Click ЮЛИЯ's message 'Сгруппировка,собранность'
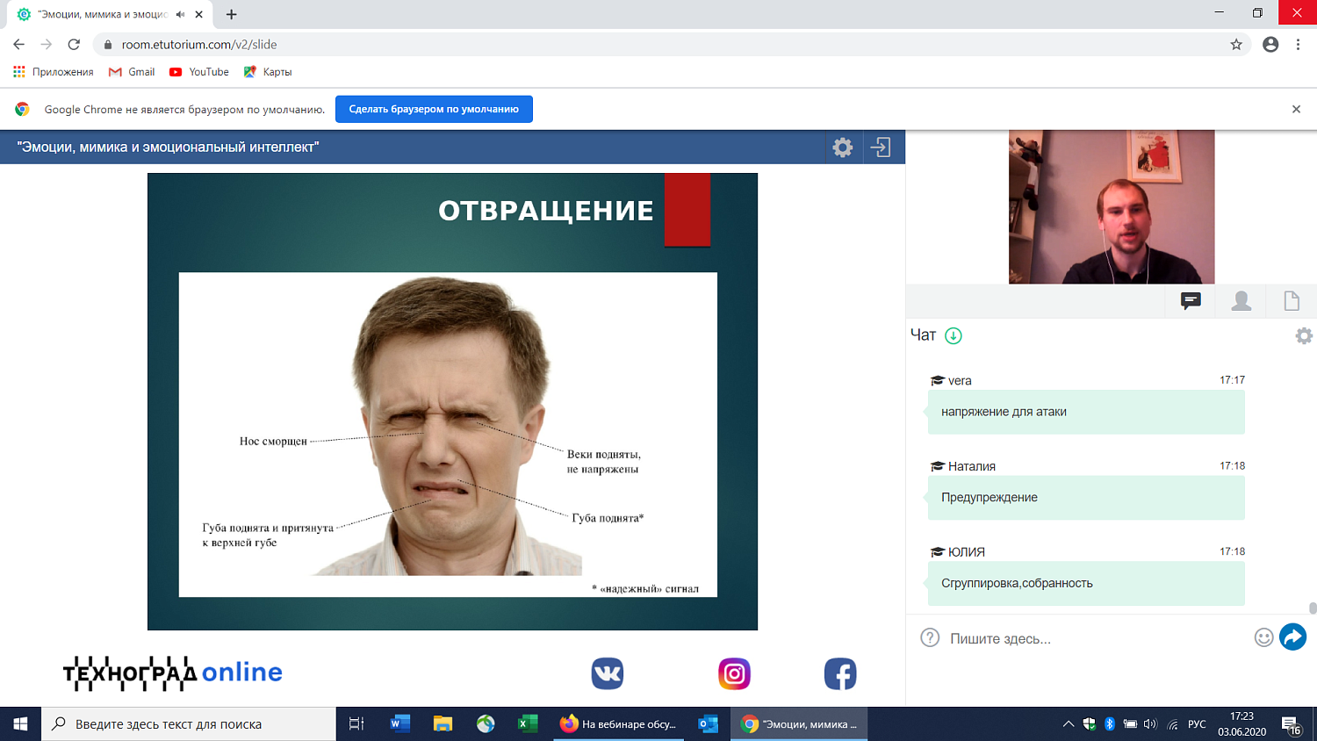Viewport: 1317px width, 741px height. pos(1086,584)
